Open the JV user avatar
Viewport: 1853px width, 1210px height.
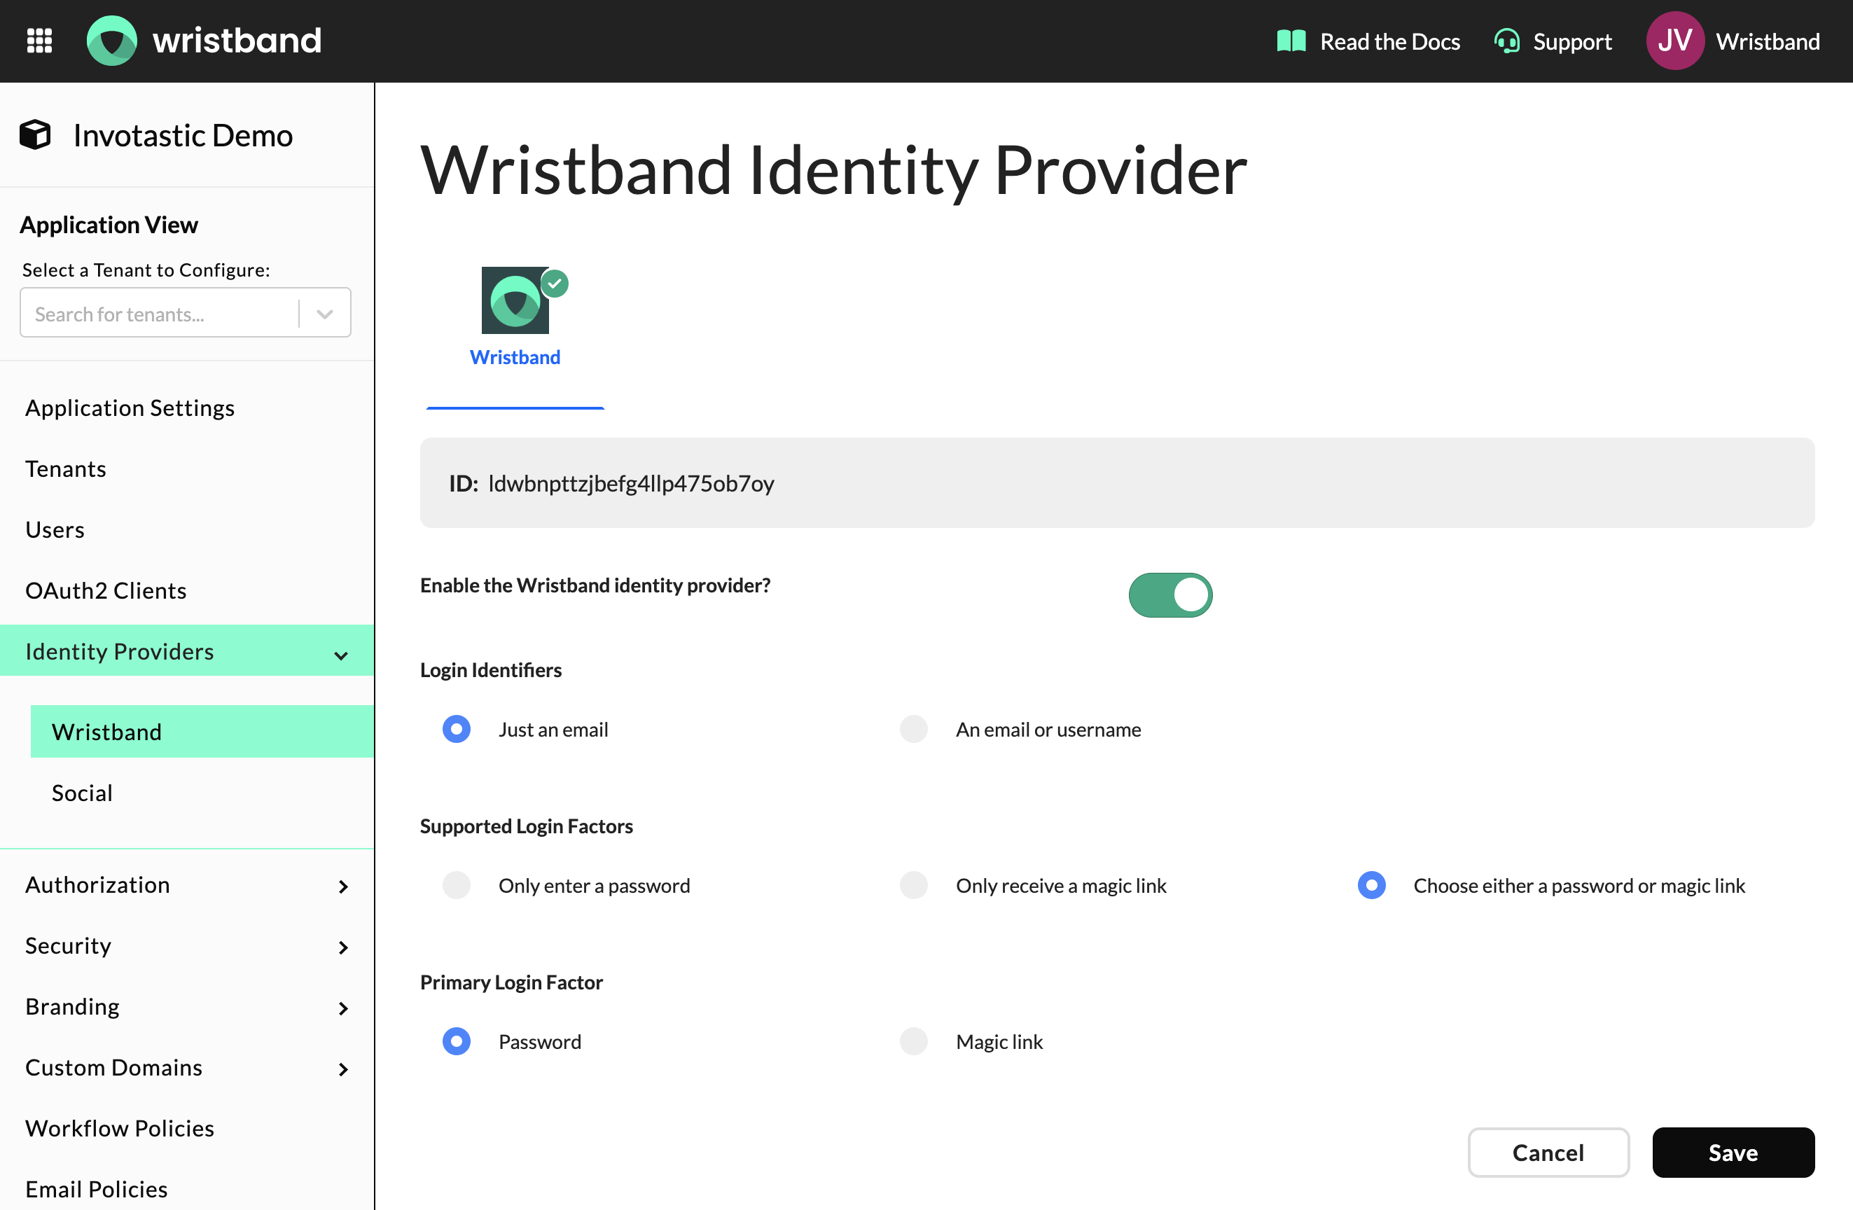(1674, 41)
